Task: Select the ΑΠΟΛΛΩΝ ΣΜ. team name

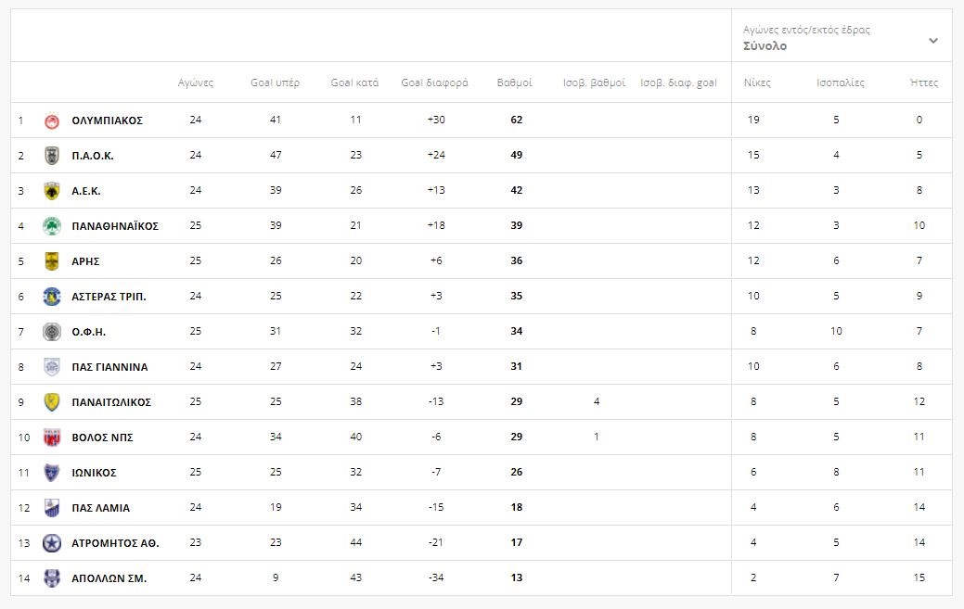Action: pos(109,578)
